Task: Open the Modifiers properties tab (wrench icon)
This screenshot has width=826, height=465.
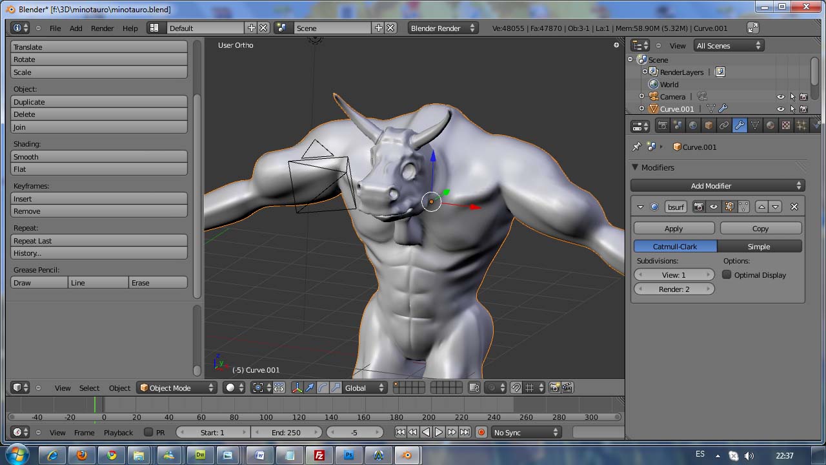Action: pyautogui.click(x=740, y=125)
